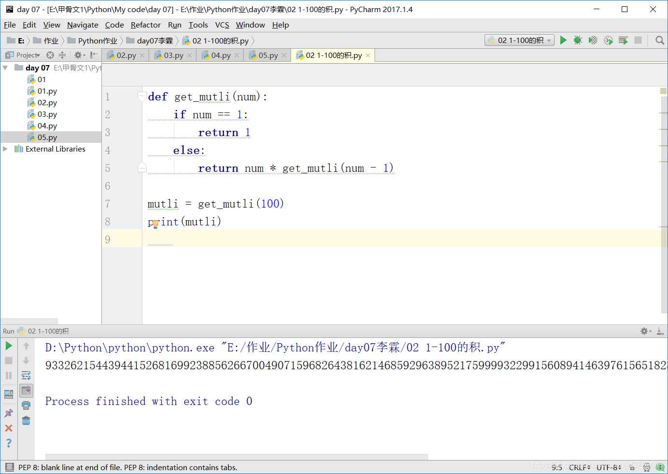Open help with the question mark icon
668x474 pixels.
[9, 443]
